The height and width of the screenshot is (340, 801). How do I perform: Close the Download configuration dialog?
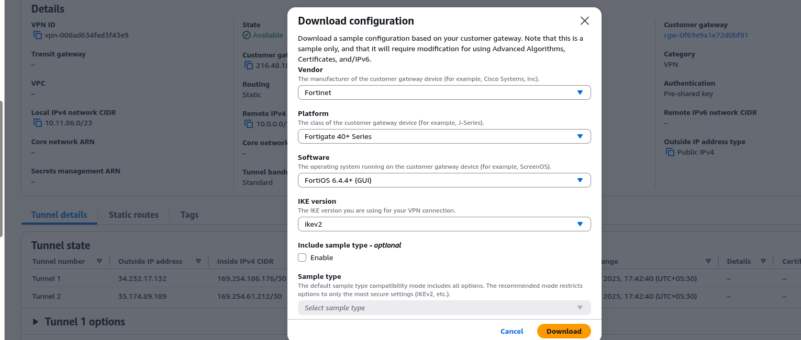tap(585, 21)
